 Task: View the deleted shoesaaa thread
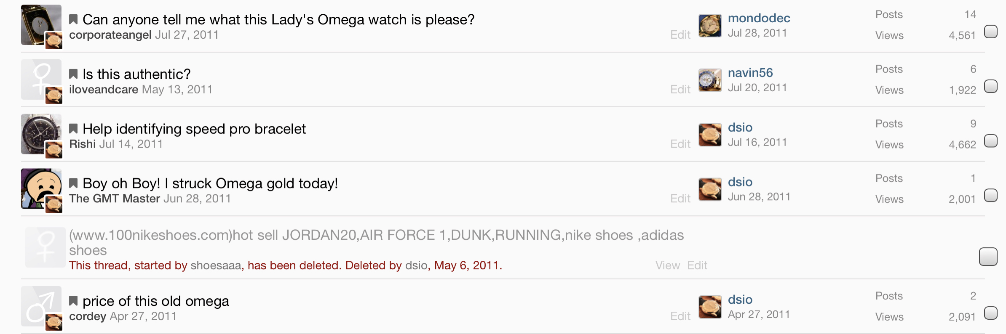point(667,265)
